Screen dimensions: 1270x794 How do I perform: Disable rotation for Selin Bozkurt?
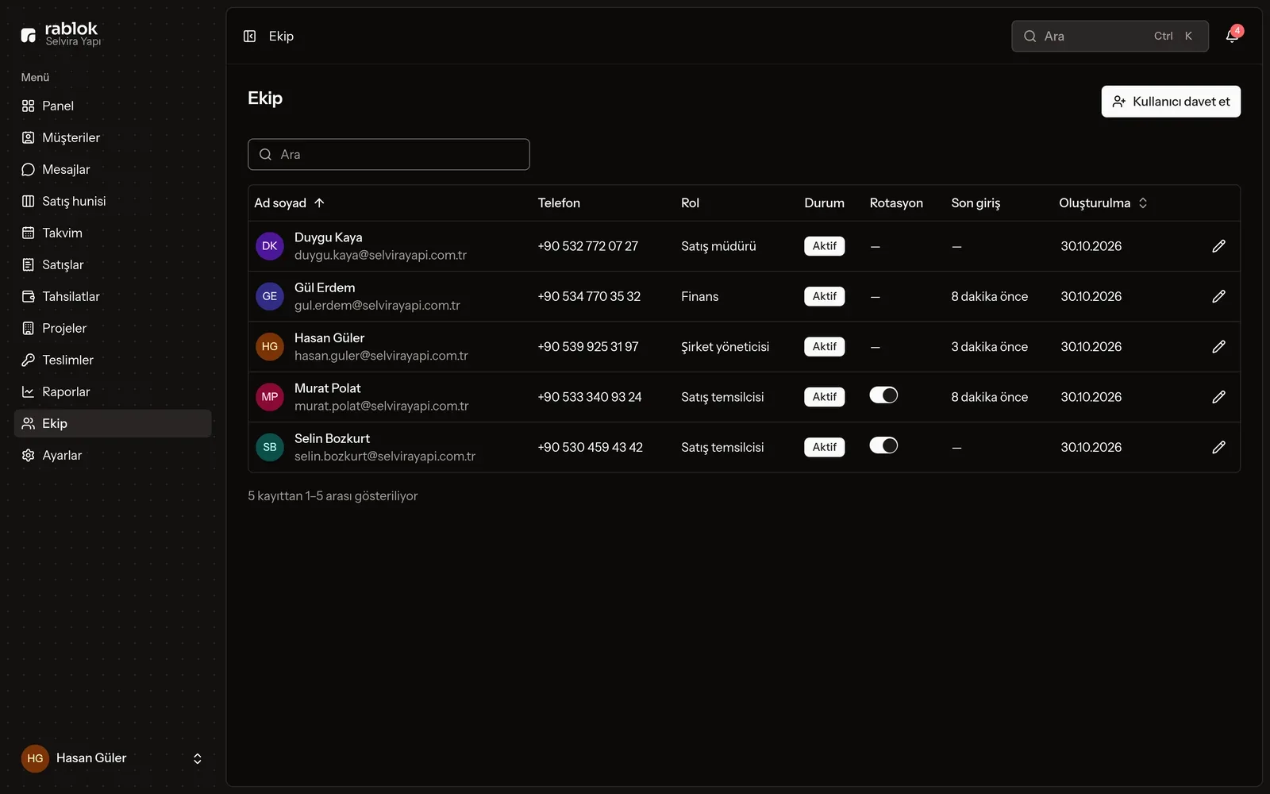[883, 445]
